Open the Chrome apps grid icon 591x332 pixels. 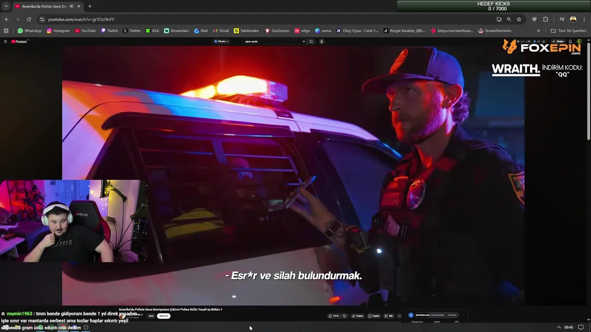(6, 31)
